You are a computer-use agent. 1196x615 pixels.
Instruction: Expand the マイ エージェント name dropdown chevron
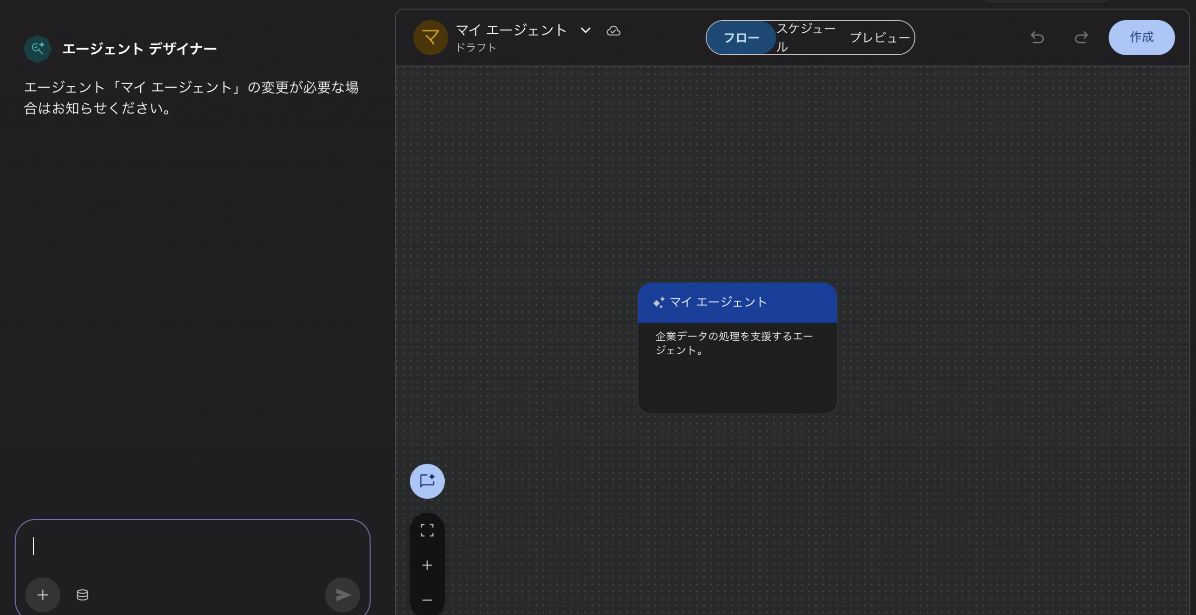point(585,31)
